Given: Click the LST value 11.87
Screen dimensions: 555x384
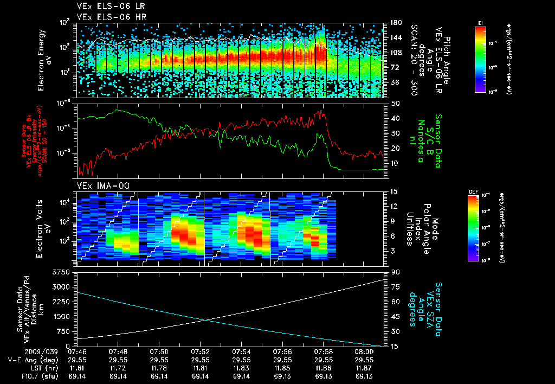Looking at the screenshot, I should coord(364,368).
